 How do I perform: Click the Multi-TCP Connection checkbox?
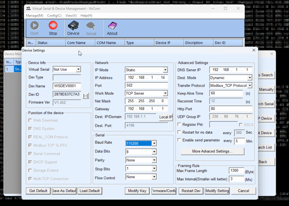(x=30, y=179)
